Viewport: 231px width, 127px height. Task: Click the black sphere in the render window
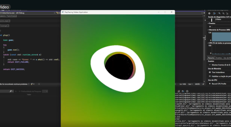[119, 67]
